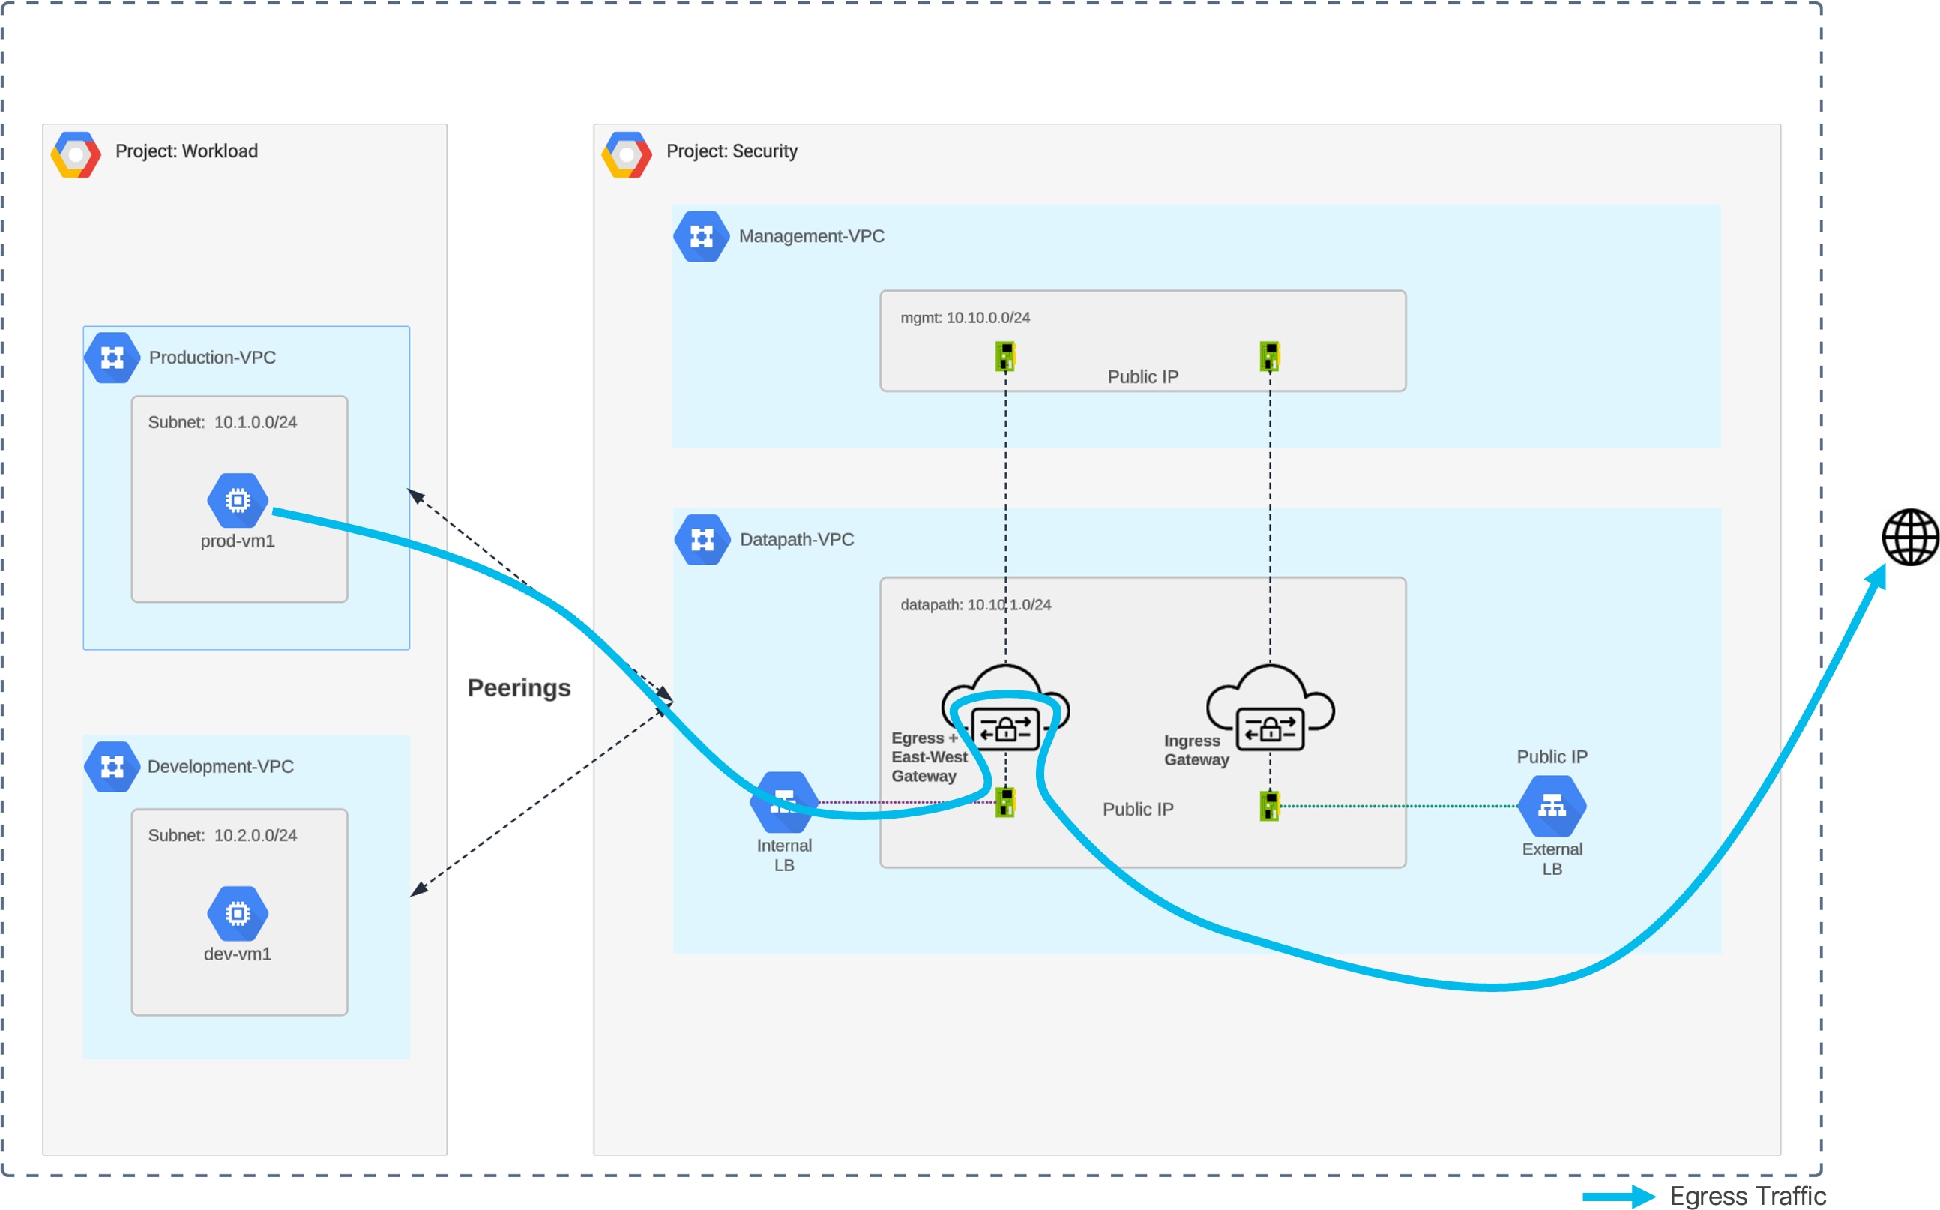The width and height of the screenshot is (1940, 1210).
Task: Click the 'Project: Security' title
Action: click(x=732, y=151)
